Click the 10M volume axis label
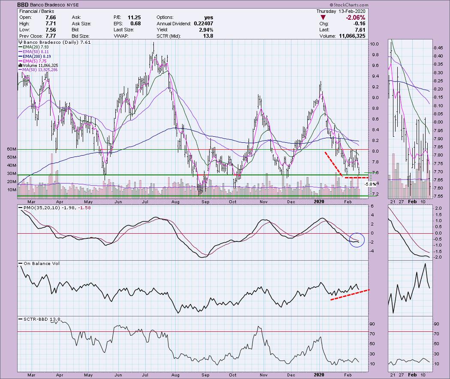This screenshot has height=379, width=450. point(12,190)
